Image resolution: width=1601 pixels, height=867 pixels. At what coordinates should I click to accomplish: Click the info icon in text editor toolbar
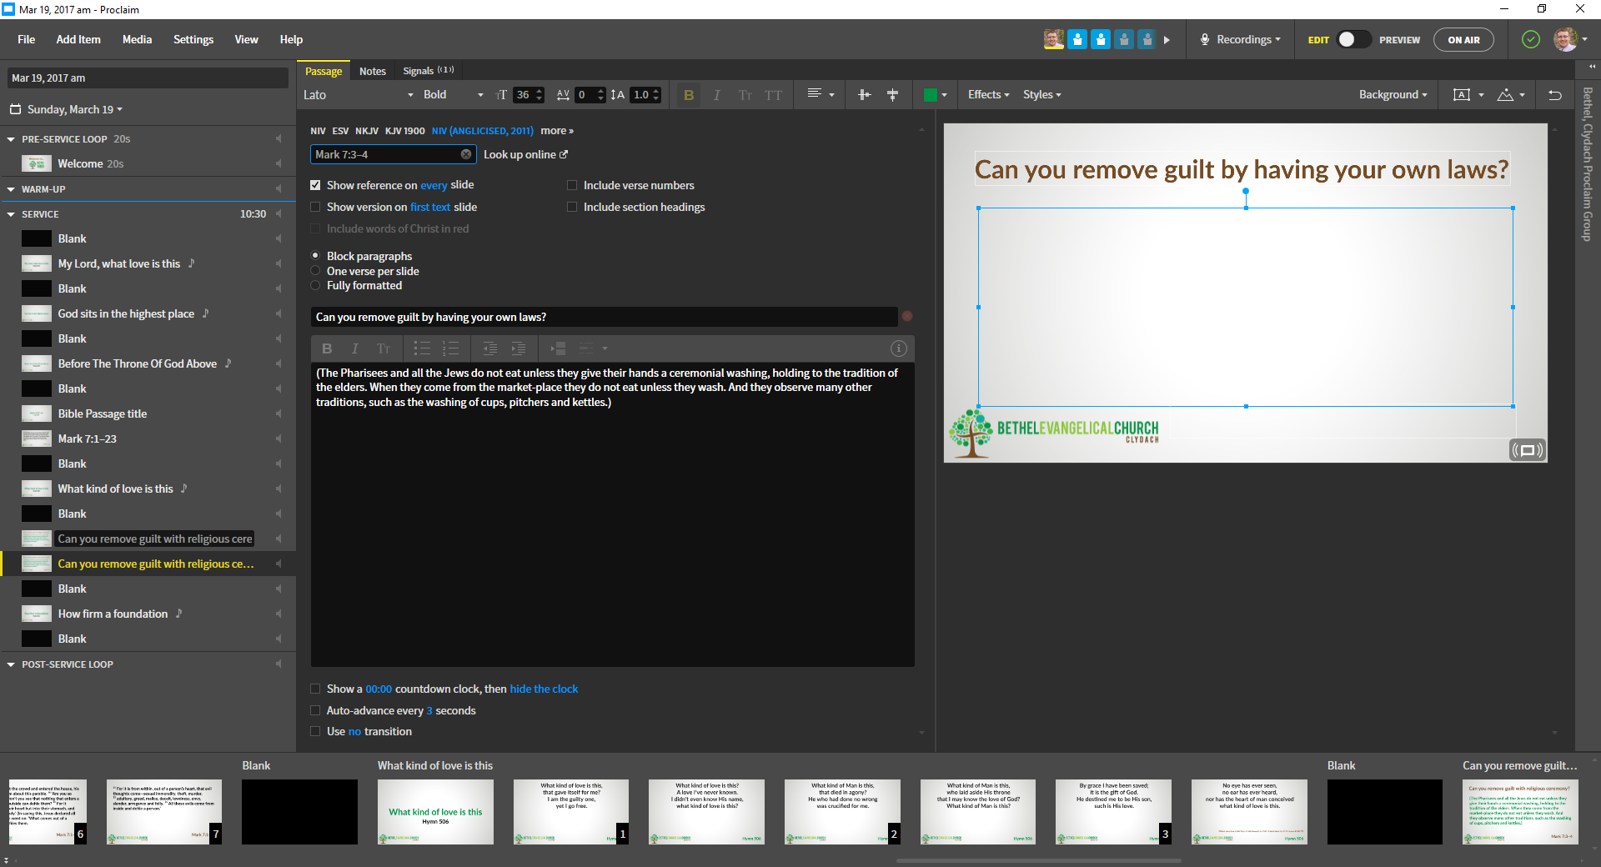[898, 348]
